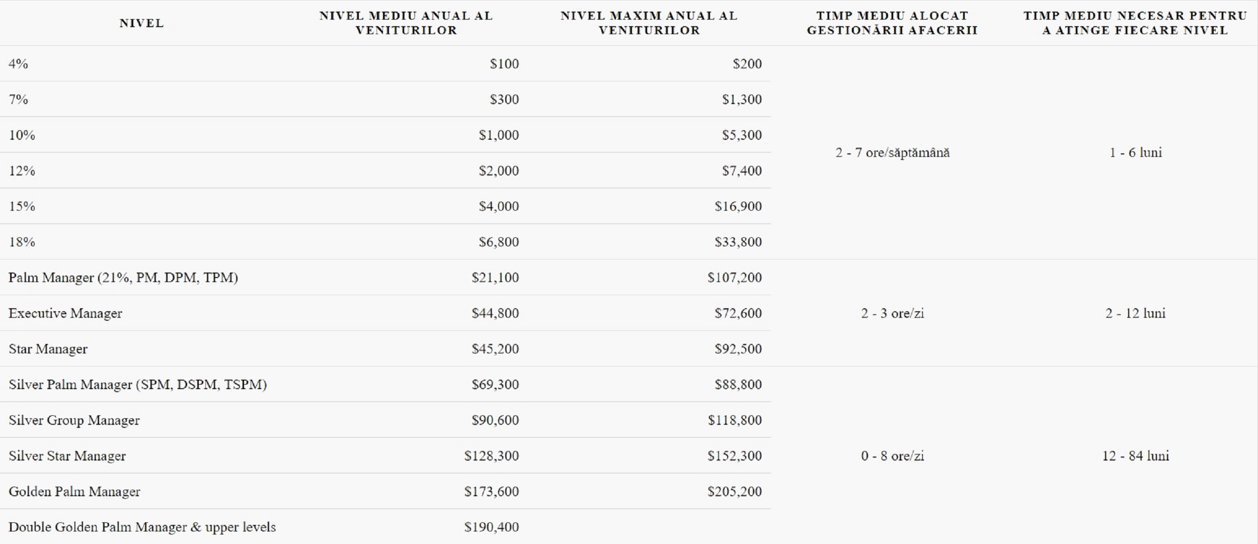
Task: Click the Nivel Maxim Anual al Veniturilor header
Action: (x=649, y=23)
